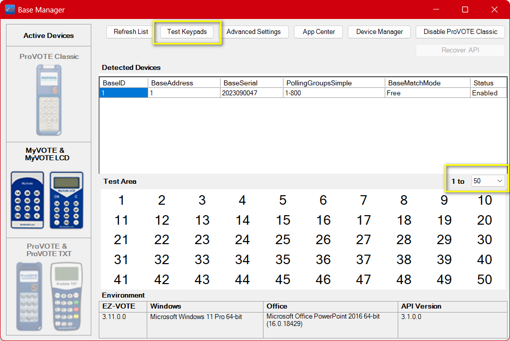510x341 pixels.
Task: Select the ProVOTE Classic keypad image
Action: pos(49,100)
